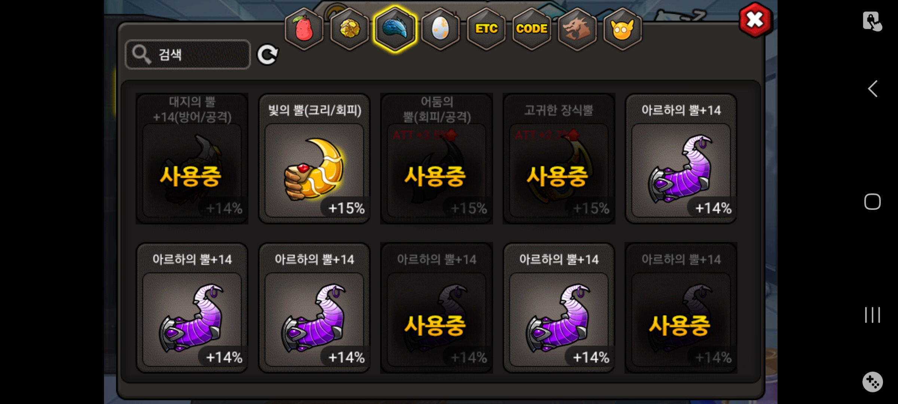Tap the Android back arrow
The height and width of the screenshot is (404, 898).
click(x=873, y=89)
